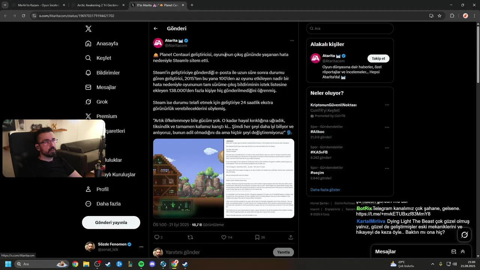Click the browser back arrow

point(5,16)
